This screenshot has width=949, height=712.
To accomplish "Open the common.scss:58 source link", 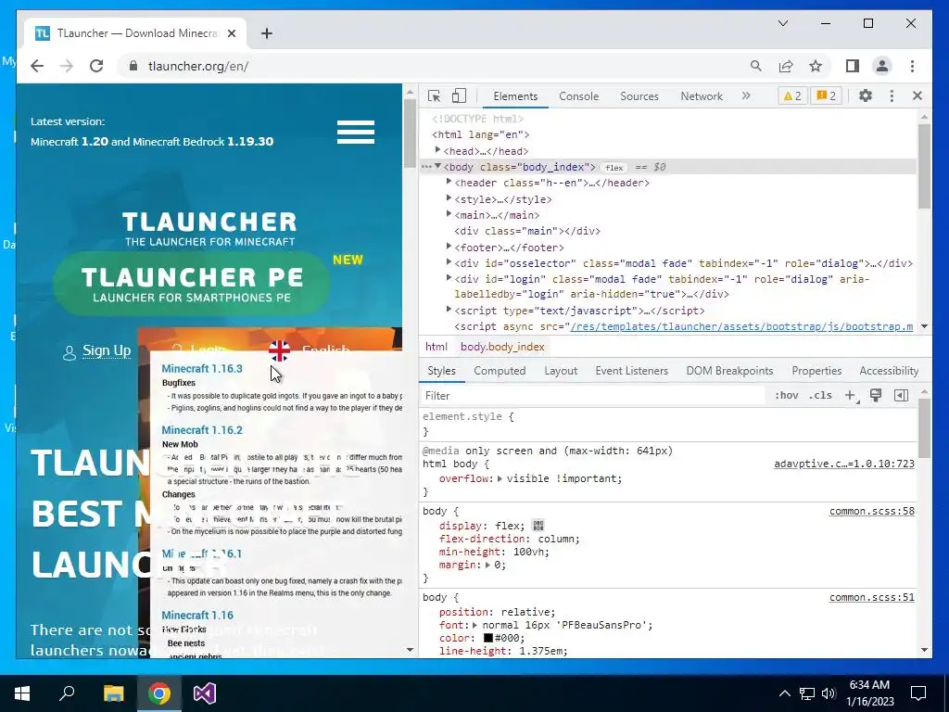I will point(871,511).
